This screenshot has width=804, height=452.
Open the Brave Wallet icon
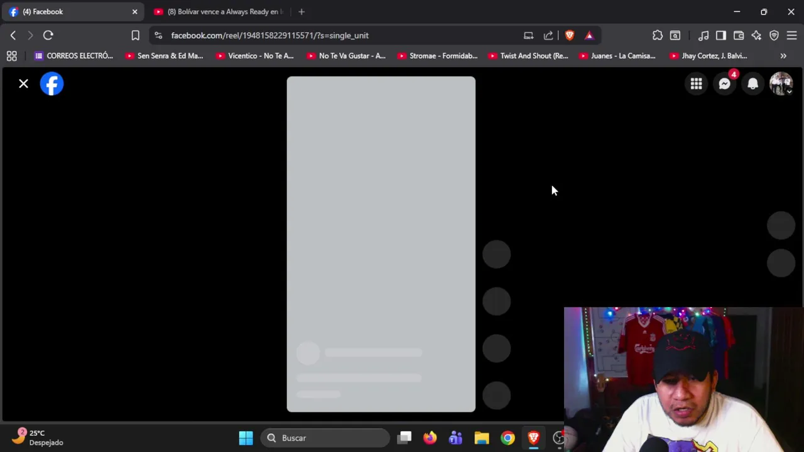pyautogui.click(x=739, y=35)
